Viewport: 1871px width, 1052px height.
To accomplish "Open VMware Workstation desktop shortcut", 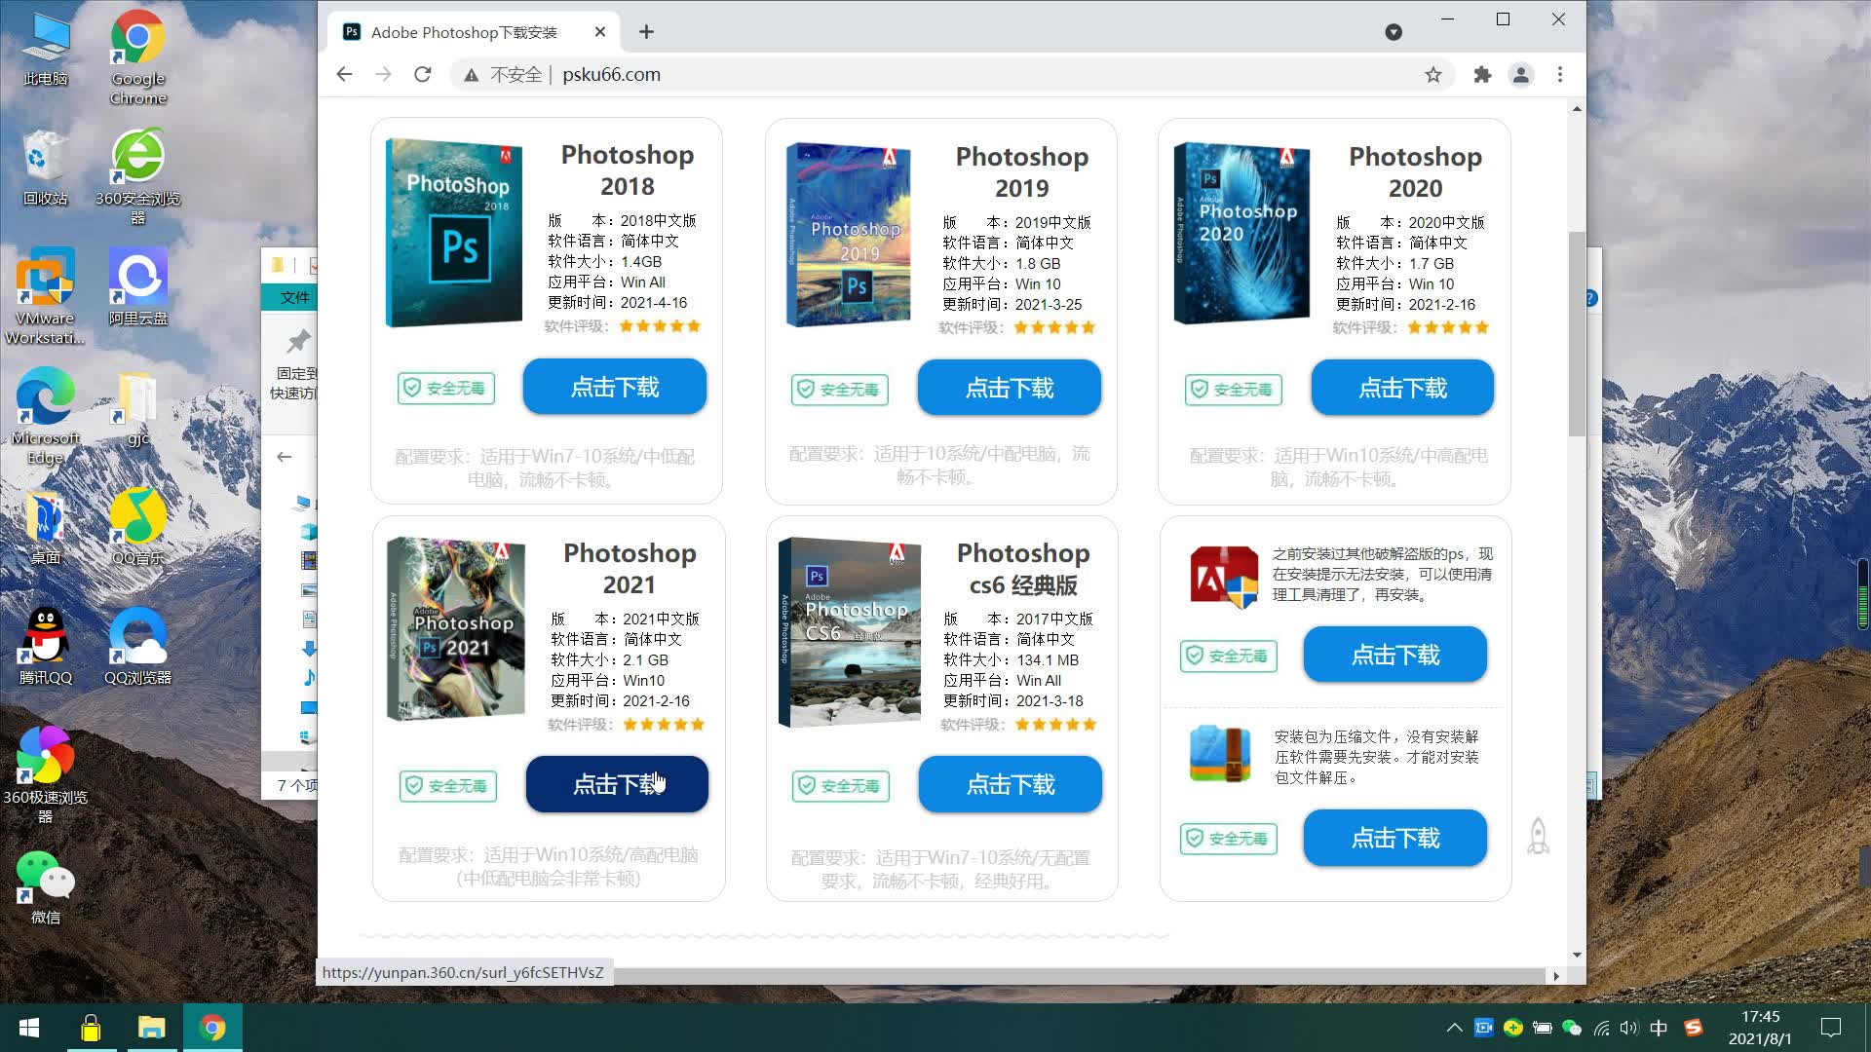I will 46,297.
